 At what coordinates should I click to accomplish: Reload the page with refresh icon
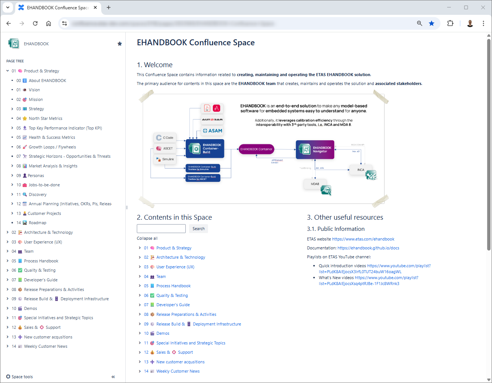pyautogui.click(x=35, y=23)
